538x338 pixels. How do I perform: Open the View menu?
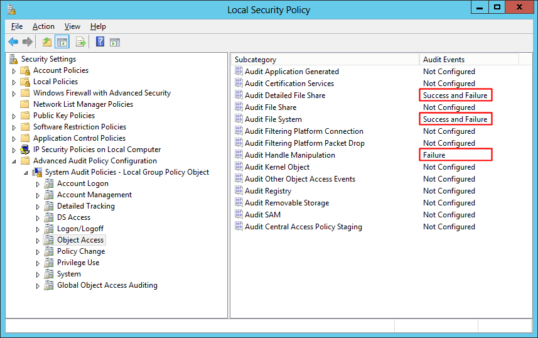click(x=72, y=26)
